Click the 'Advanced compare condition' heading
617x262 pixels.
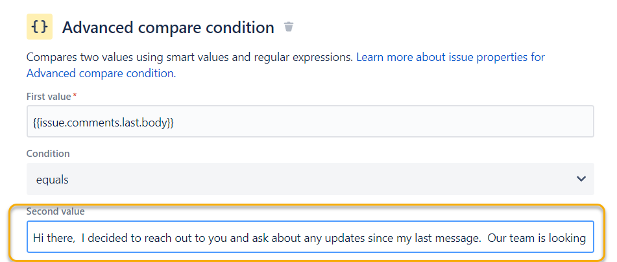[x=168, y=27]
